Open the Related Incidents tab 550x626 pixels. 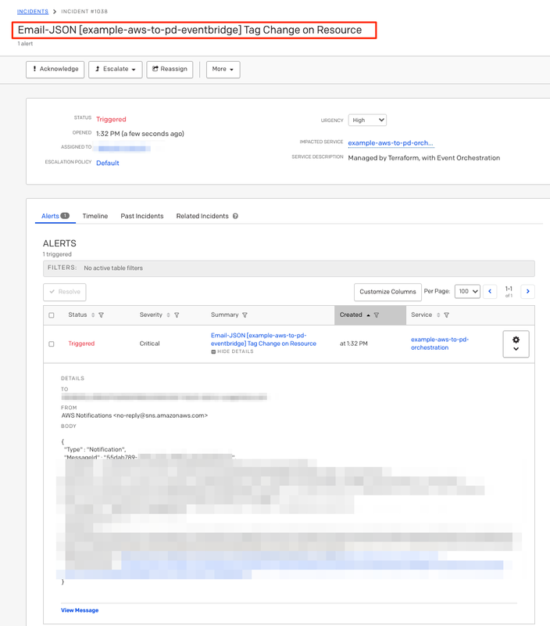(202, 216)
